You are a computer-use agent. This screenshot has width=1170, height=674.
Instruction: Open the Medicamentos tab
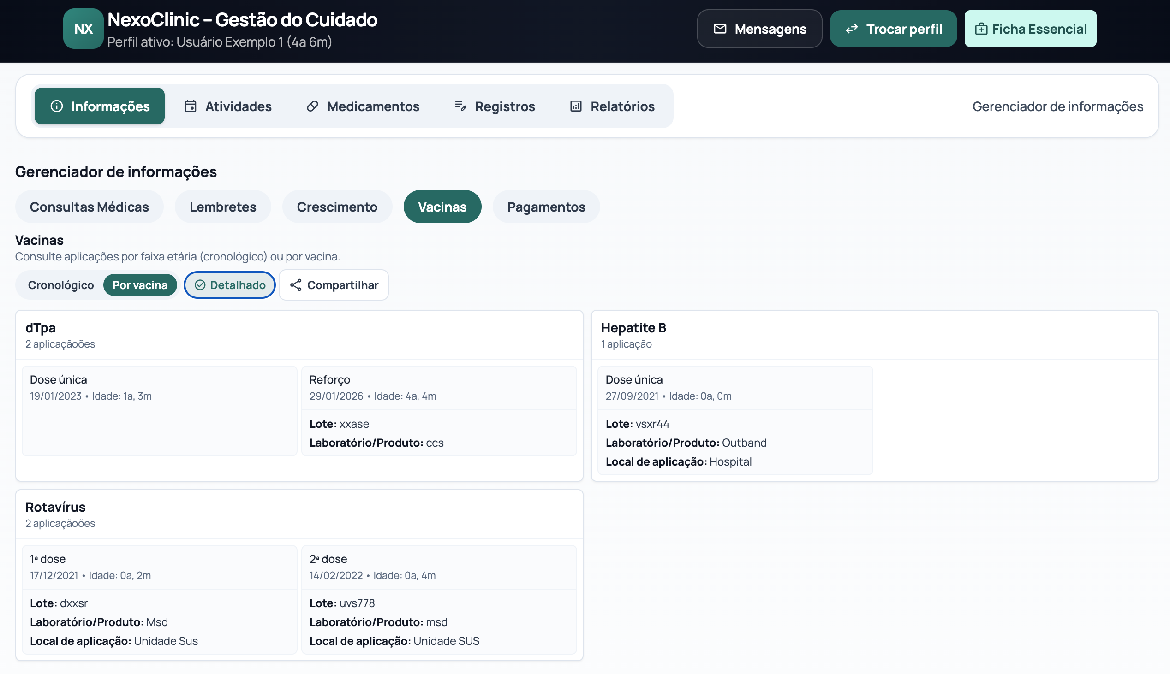coord(363,106)
